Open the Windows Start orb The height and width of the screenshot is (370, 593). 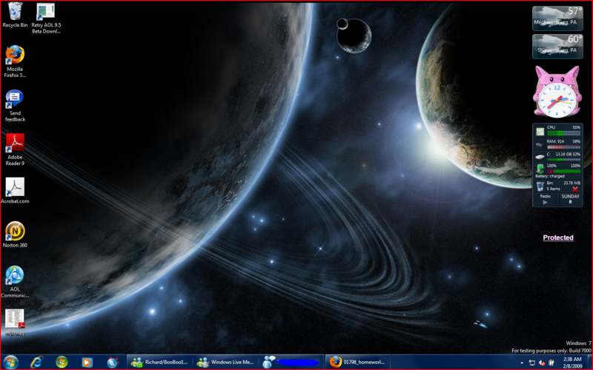click(x=11, y=363)
